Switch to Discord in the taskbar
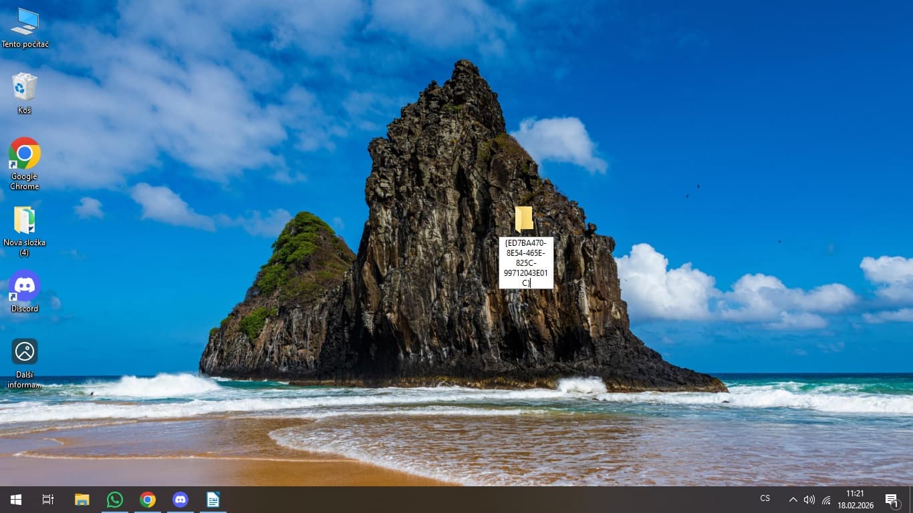The width and height of the screenshot is (913, 513). [x=180, y=500]
